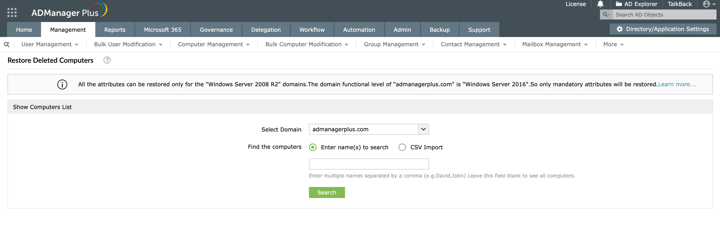
Task: Click the notifications bell icon
Action: click(x=600, y=4)
